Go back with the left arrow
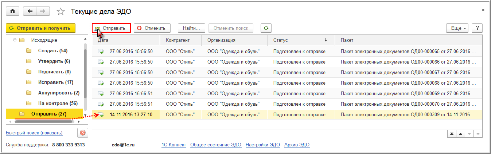Screen dimensions: 491x154 point(30,11)
